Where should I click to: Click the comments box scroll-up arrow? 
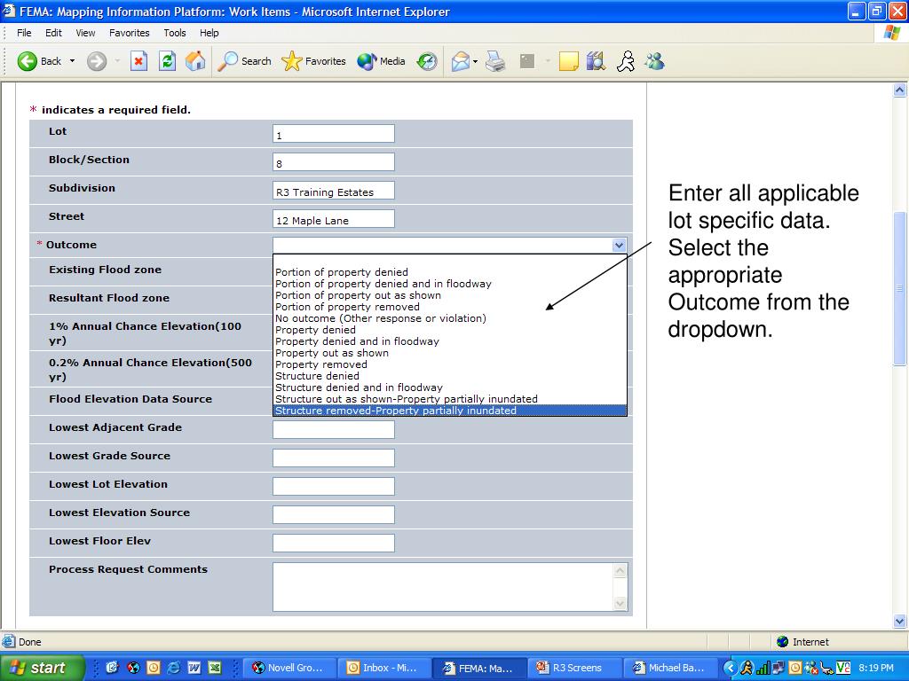tap(620, 570)
